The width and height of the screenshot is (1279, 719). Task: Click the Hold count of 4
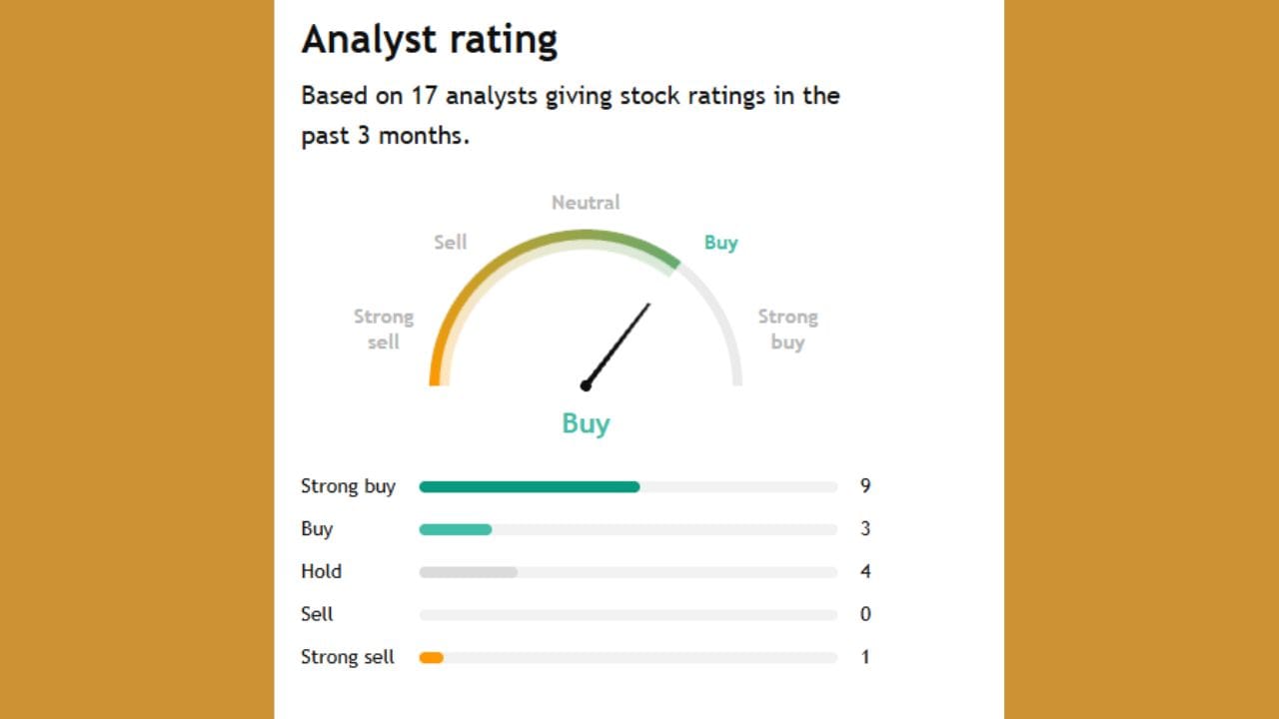[x=865, y=572]
